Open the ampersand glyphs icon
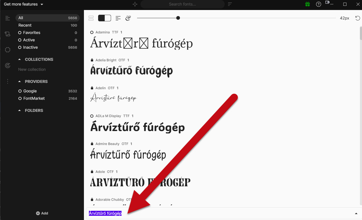This screenshot has width=362, height=220. pyautogui.click(x=128, y=18)
